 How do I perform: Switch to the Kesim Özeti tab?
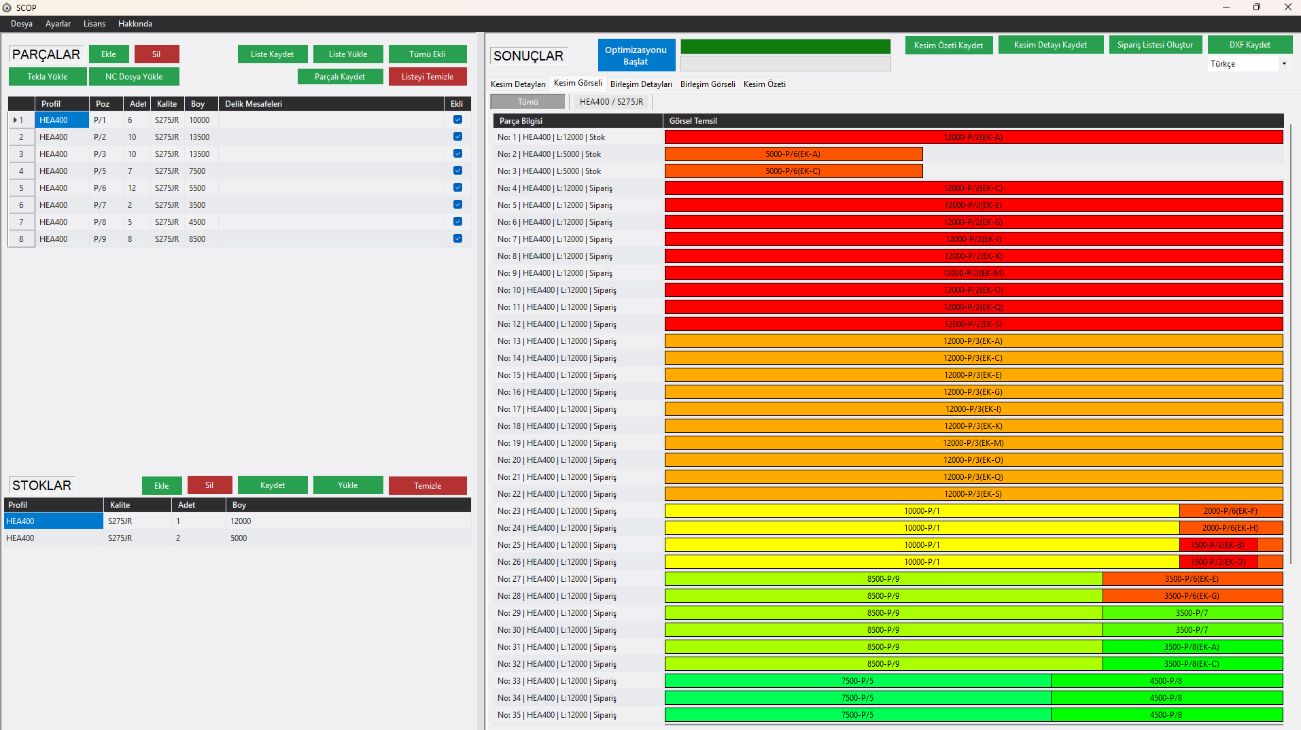pos(764,84)
